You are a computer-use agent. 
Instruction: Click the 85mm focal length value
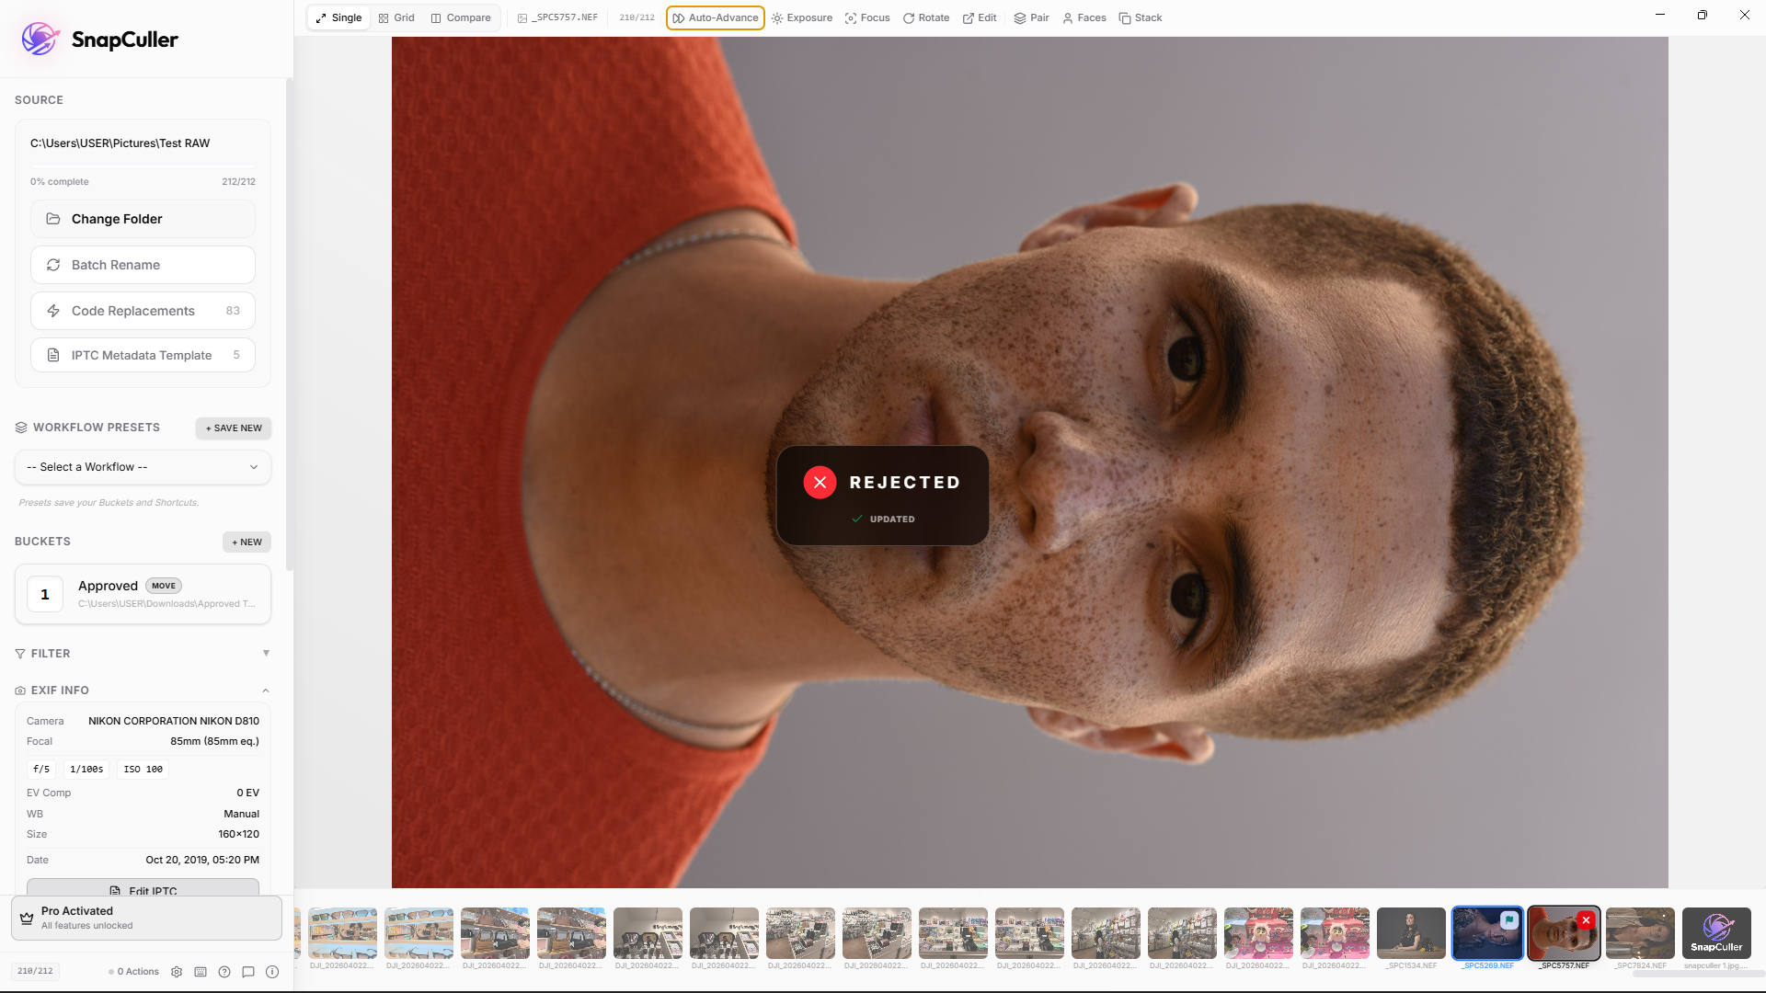tap(214, 741)
